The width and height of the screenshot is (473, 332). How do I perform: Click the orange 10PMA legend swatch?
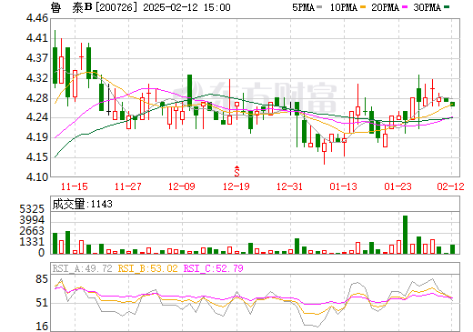[363, 7]
